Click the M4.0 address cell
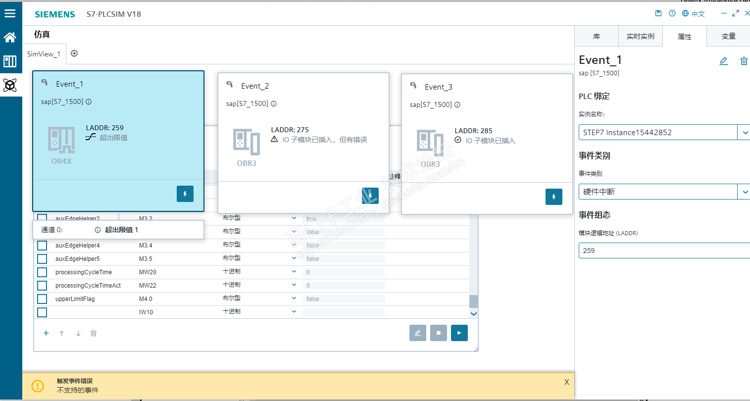 pyautogui.click(x=146, y=299)
